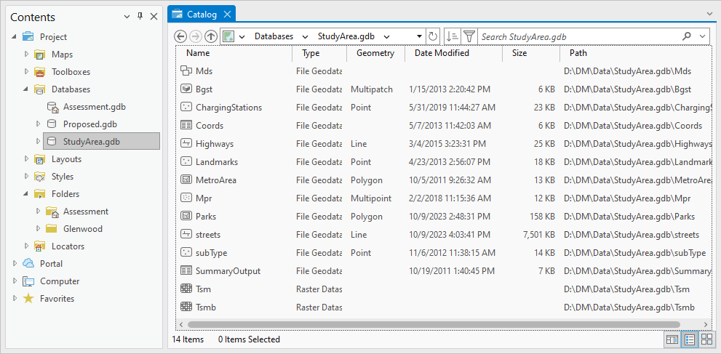Click the Name column header

click(x=198, y=53)
